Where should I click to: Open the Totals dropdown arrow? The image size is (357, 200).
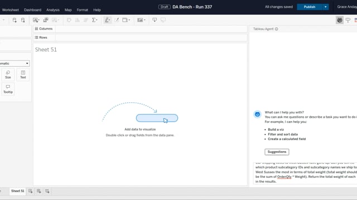(97, 20)
